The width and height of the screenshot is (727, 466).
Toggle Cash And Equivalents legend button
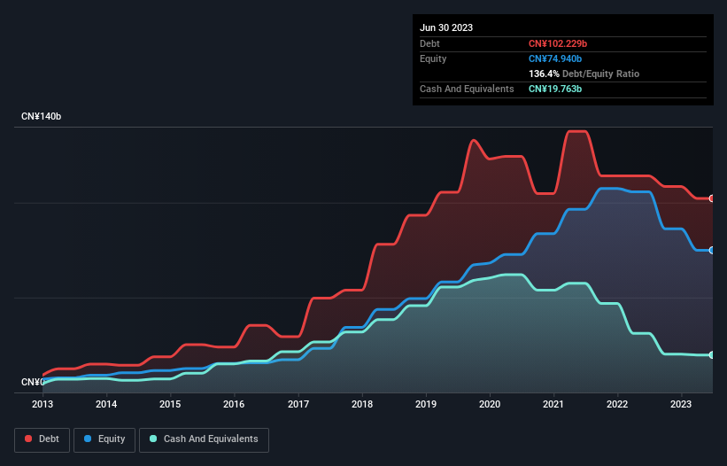point(204,439)
